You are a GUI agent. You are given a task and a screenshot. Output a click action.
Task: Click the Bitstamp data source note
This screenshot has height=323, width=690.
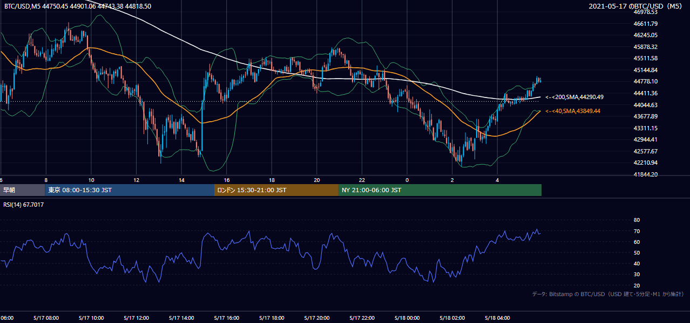coord(608,294)
